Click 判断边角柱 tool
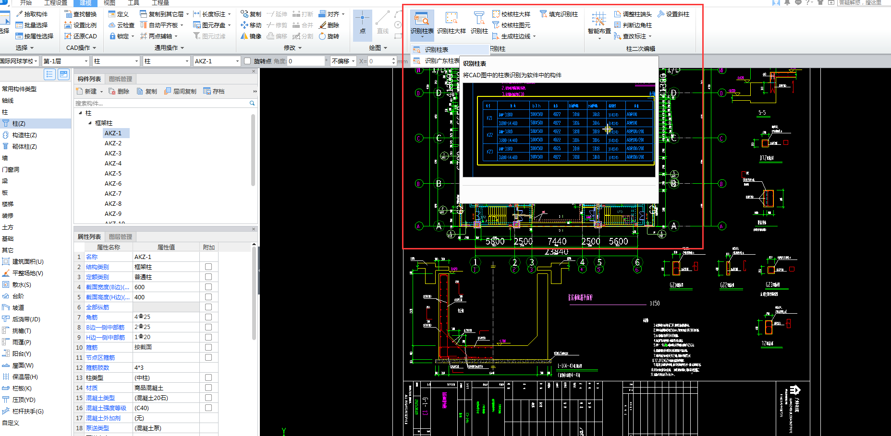Screen dimensions: 891x436 (633, 25)
